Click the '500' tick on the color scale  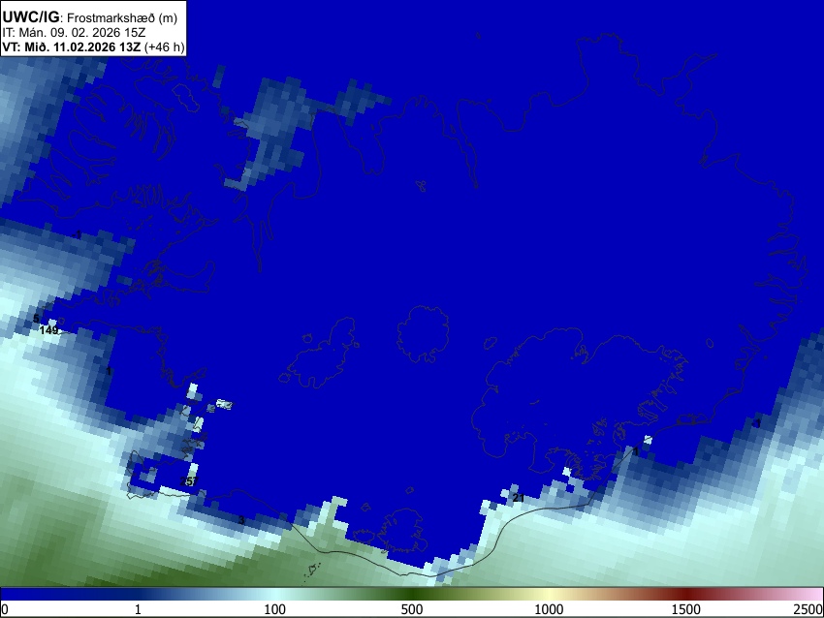[x=411, y=609]
